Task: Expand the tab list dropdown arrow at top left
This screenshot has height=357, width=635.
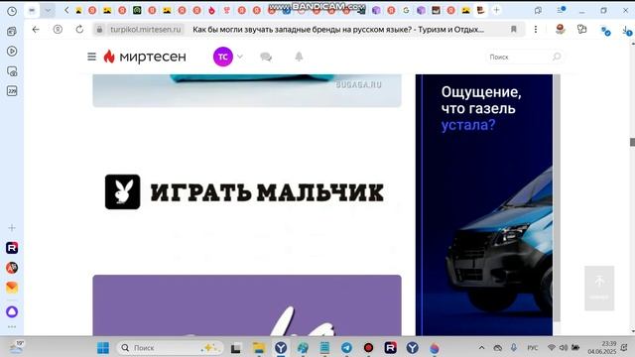Action: pyautogui.click(x=48, y=11)
